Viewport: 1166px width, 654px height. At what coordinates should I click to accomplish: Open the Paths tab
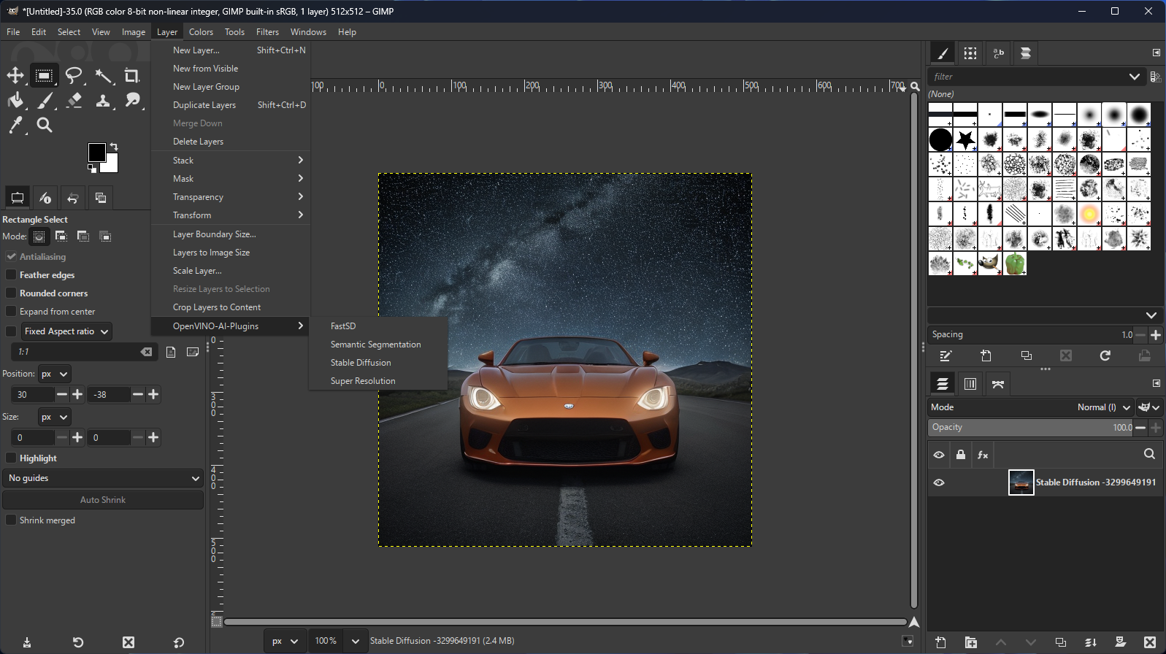coord(998,384)
